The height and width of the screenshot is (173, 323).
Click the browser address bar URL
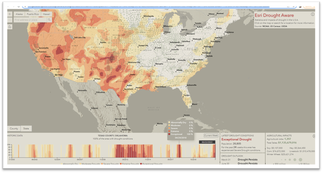click(148, 7)
